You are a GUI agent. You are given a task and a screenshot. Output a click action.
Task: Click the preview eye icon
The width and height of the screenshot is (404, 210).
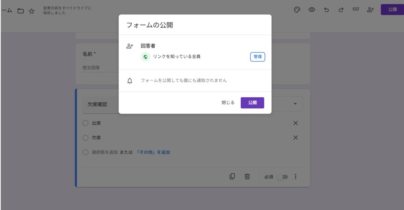pos(312,10)
